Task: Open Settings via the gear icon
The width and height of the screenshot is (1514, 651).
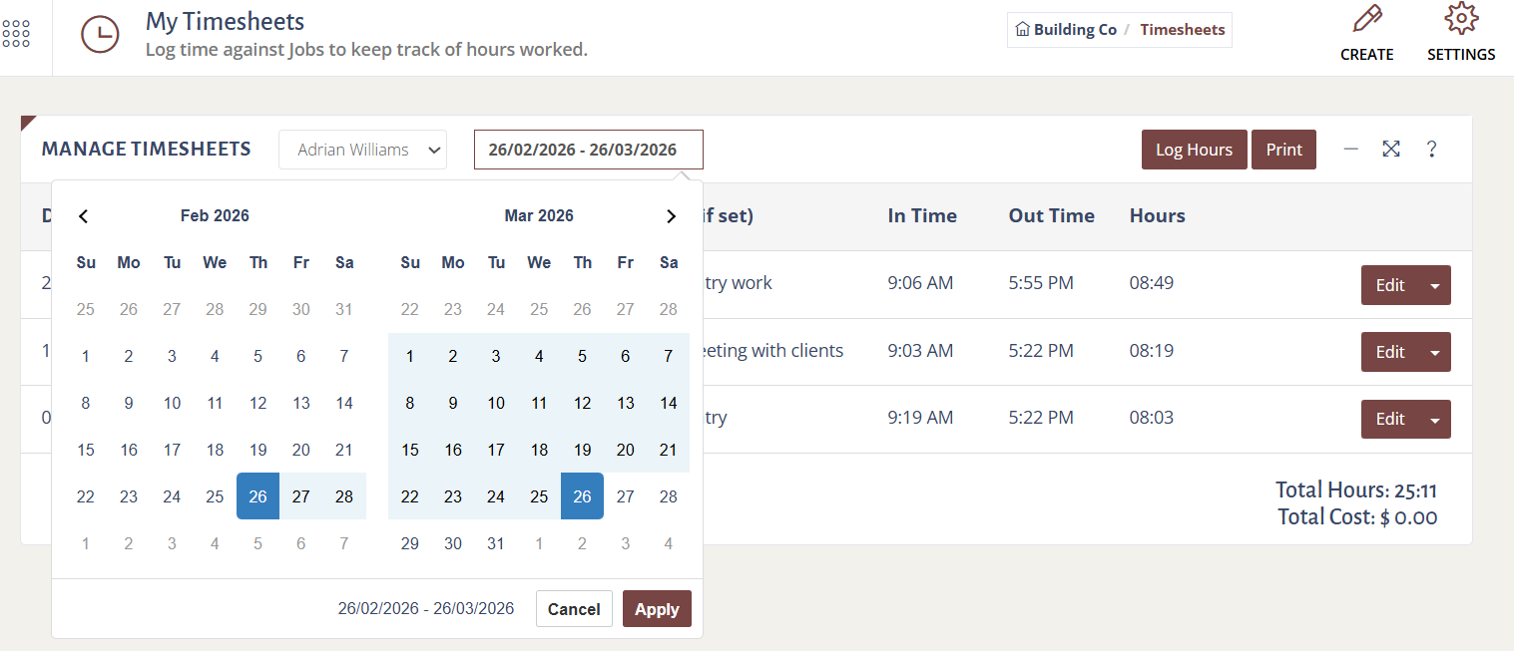Action: pyautogui.click(x=1460, y=20)
